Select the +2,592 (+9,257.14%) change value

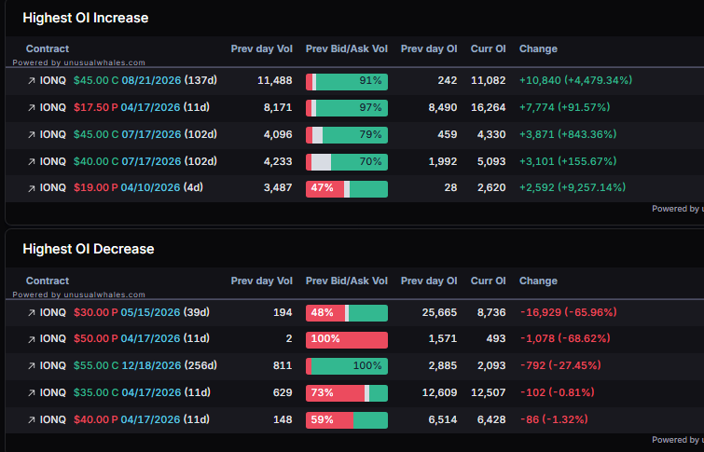click(x=573, y=187)
